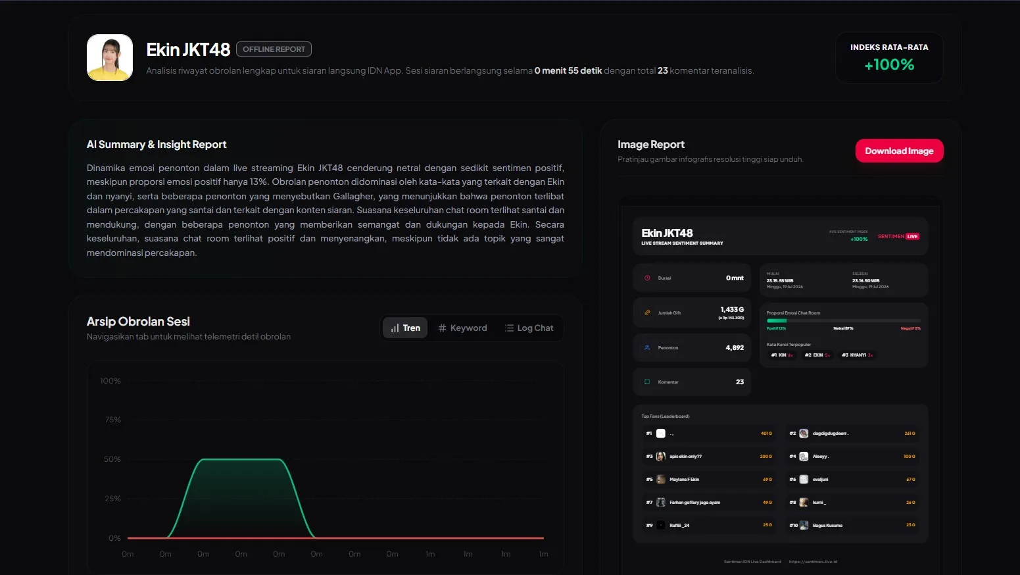This screenshot has height=575, width=1020.
Task: Click the #3 NYANYI keyword chip
Action: [x=858, y=355]
